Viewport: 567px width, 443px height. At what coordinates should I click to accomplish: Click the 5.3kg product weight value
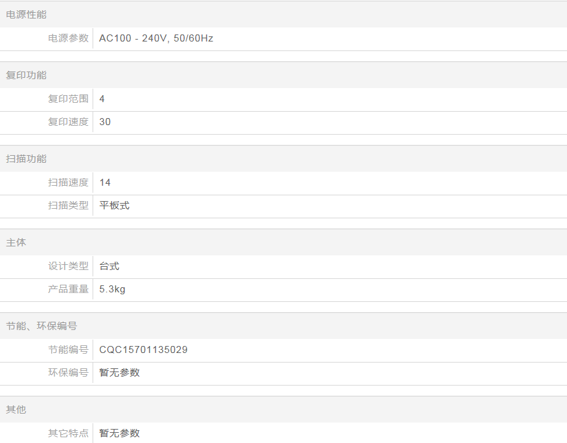pos(112,289)
